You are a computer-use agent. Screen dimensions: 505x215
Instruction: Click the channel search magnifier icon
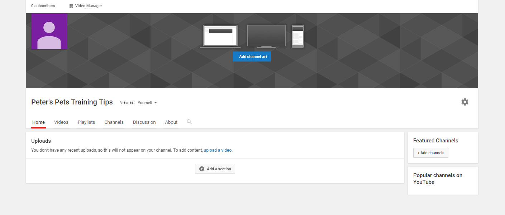tap(189, 122)
